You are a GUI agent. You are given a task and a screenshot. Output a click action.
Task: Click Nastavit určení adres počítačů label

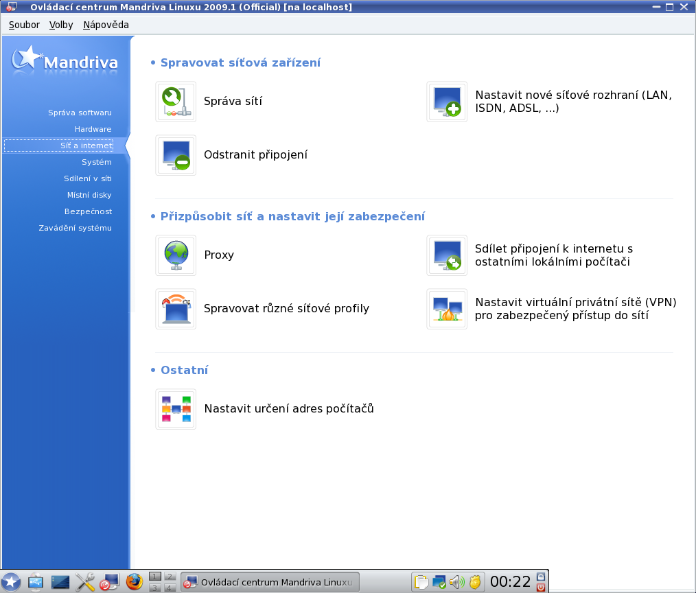pos(289,408)
